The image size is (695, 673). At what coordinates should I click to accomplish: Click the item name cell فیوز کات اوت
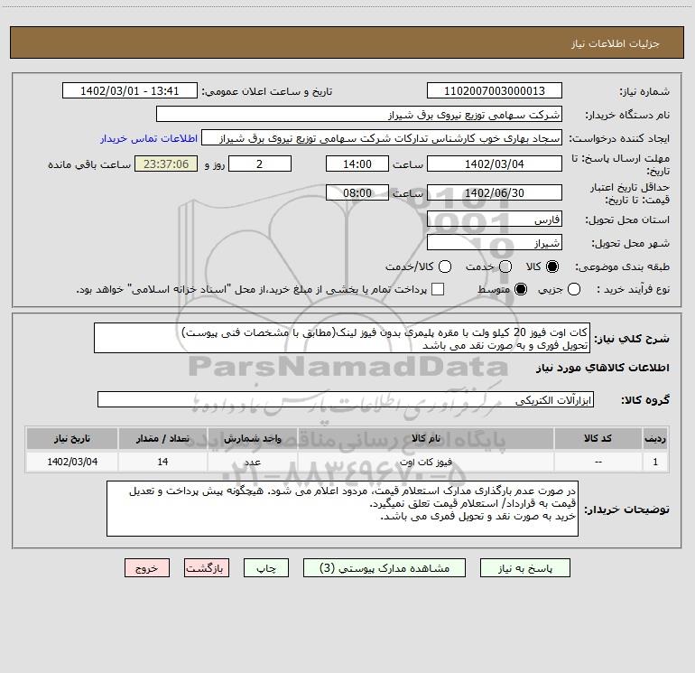click(x=425, y=462)
